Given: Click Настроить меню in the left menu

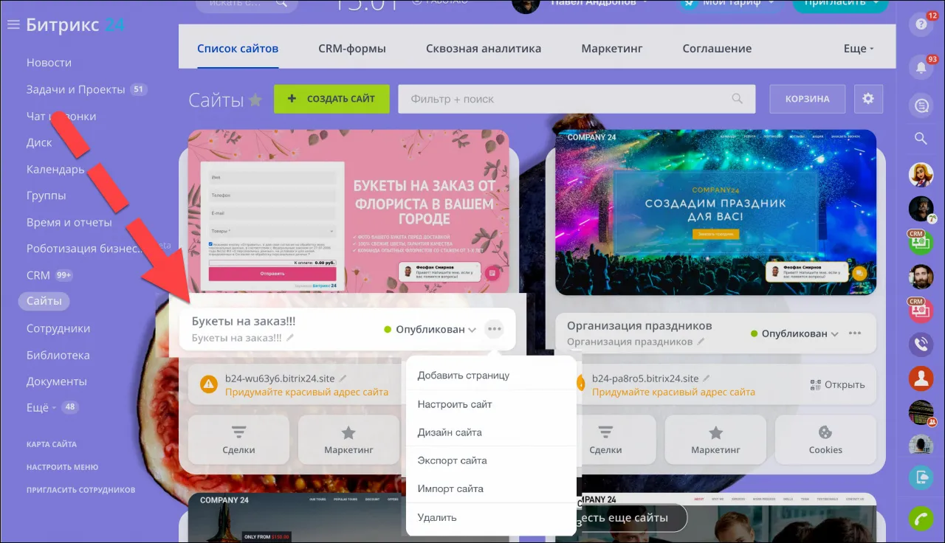Looking at the screenshot, I should tap(62, 467).
